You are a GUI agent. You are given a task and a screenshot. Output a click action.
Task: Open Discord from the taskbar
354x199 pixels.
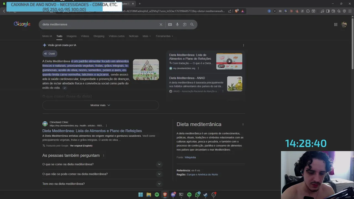point(173,195)
